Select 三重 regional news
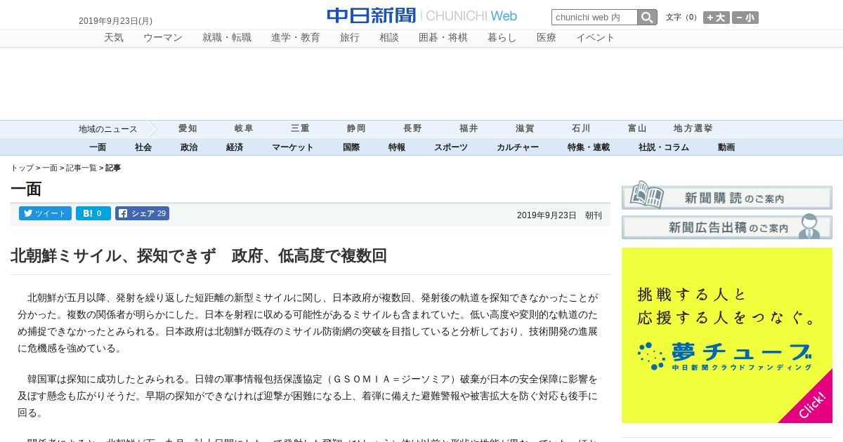The image size is (843, 442). click(300, 128)
